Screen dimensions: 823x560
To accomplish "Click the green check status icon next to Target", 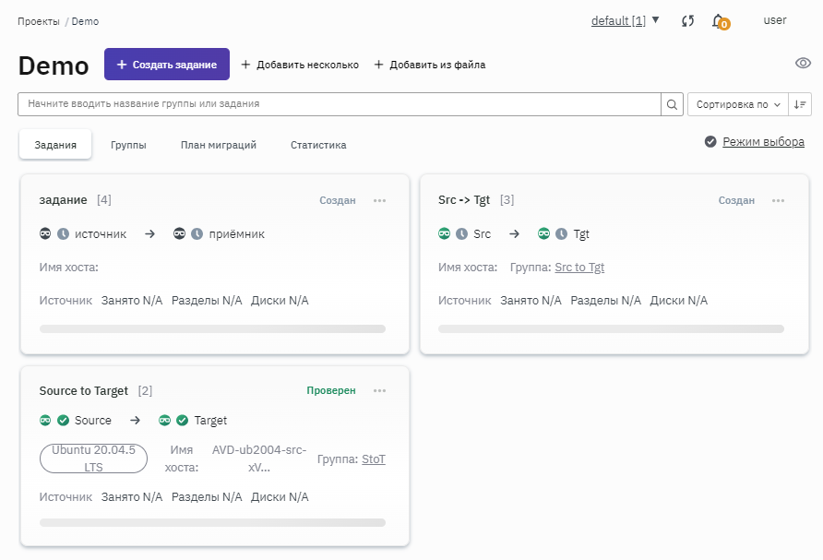I will [x=183, y=421].
